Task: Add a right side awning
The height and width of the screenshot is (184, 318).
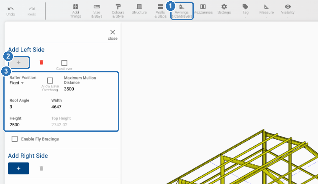Action: pos(19,169)
